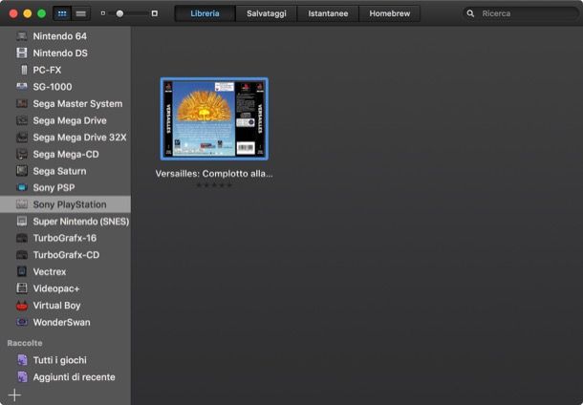Click the Sony PSP label

(54, 187)
